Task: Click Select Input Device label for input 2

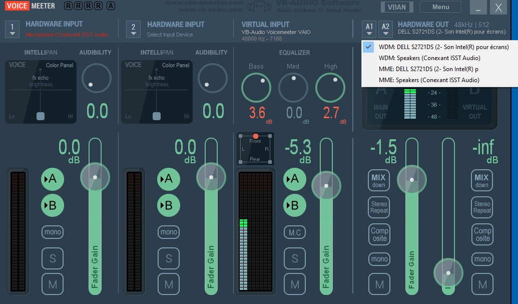Action: click(x=170, y=35)
